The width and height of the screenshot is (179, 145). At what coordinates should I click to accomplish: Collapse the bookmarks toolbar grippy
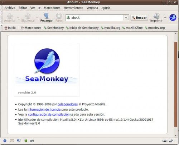[x=1, y=28]
